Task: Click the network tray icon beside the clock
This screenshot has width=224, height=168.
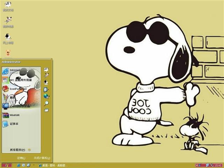Action: [208, 165]
